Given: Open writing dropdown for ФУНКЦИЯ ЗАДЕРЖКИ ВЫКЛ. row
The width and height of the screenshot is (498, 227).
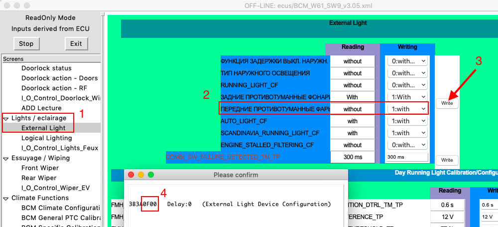Looking at the screenshot, I should click(407, 61).
